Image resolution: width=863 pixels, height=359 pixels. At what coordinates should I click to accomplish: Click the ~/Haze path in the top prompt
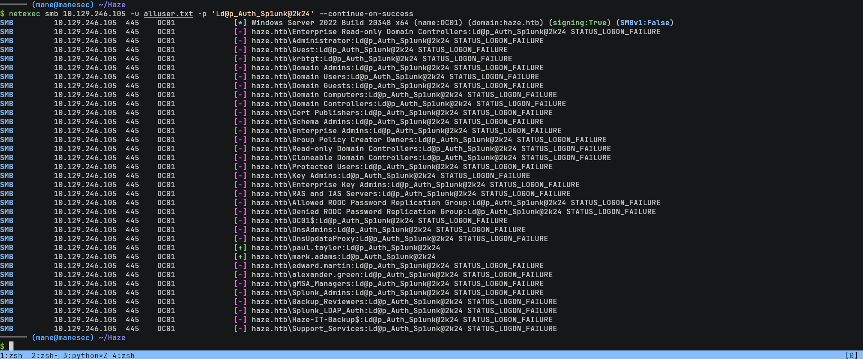click(x=112, y=4)
